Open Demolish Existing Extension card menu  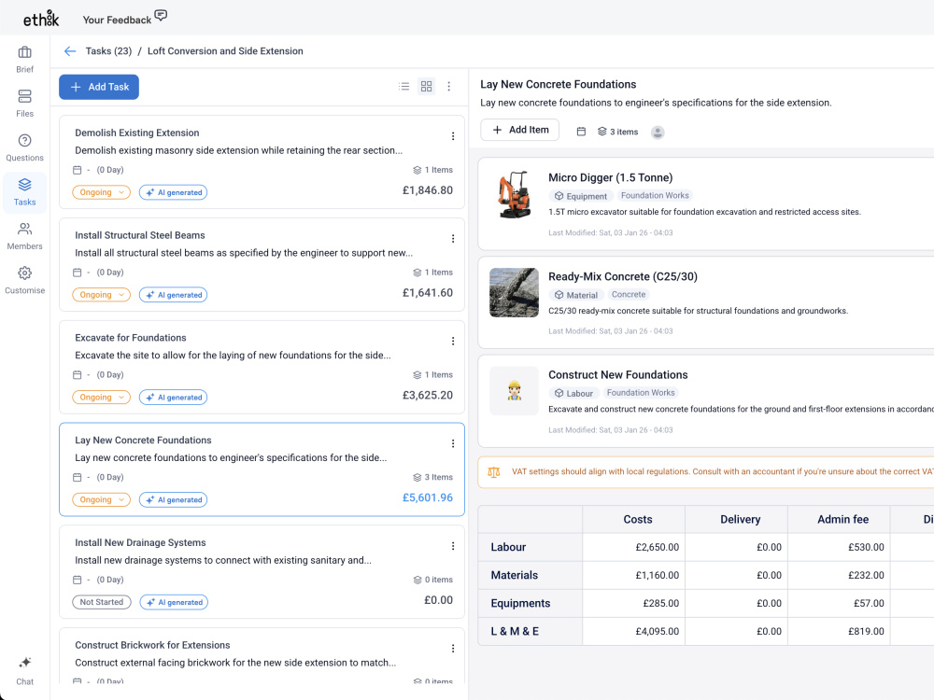tap(453, 136)
